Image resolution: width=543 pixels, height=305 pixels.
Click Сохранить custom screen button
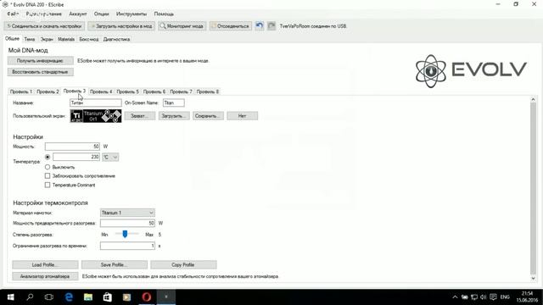tap(208, 116)
